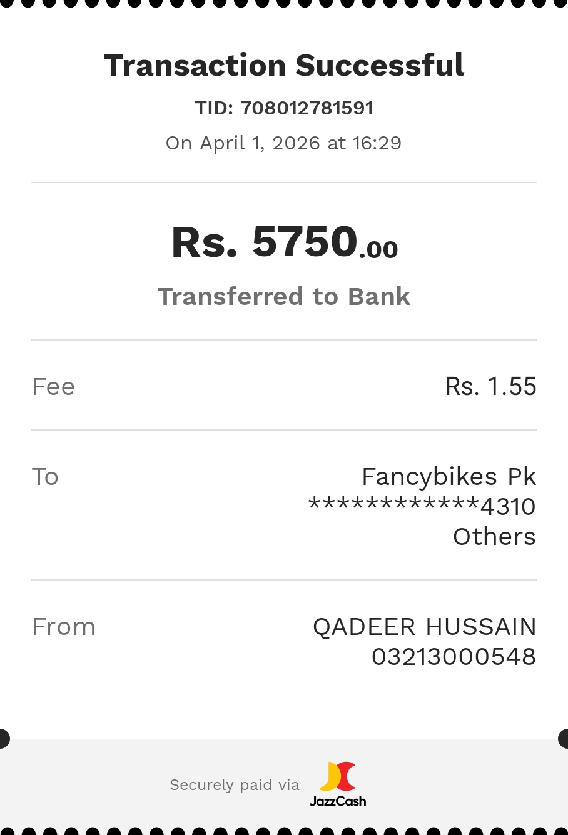Select the Transaction Successful heading
Screen dimensions: 568x835
pyautogui.click(x=284, y=65)
